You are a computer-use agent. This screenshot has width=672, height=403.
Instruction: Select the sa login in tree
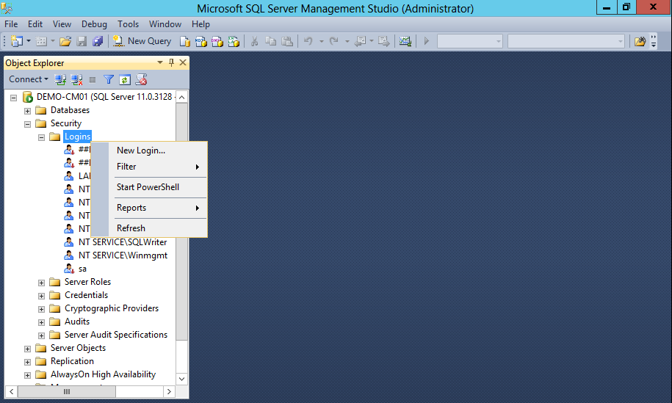(x=82, y=269)
